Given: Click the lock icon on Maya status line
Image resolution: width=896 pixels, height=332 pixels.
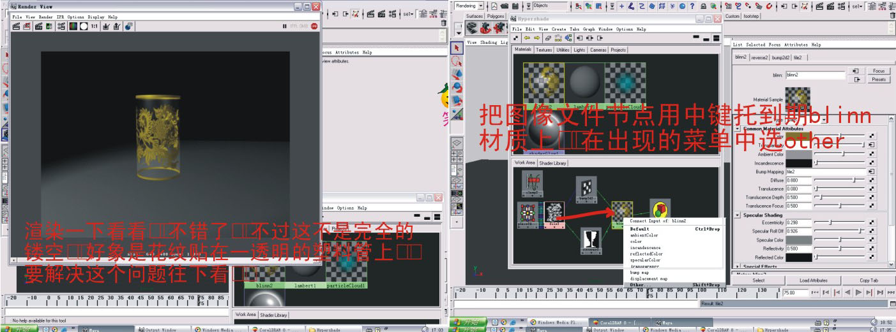Looking at the screenshot, I should tap(703, 6).
